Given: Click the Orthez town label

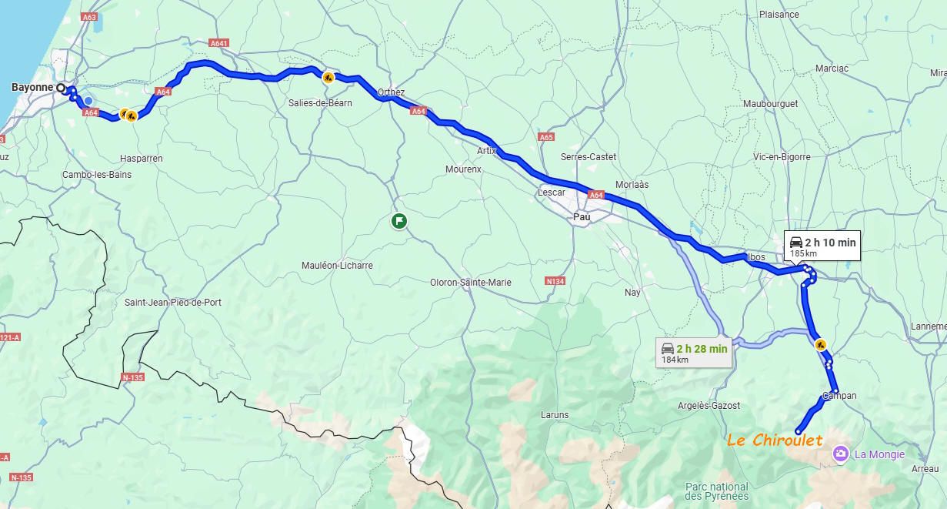Looking at the screenshot, I should pos(391,92).
